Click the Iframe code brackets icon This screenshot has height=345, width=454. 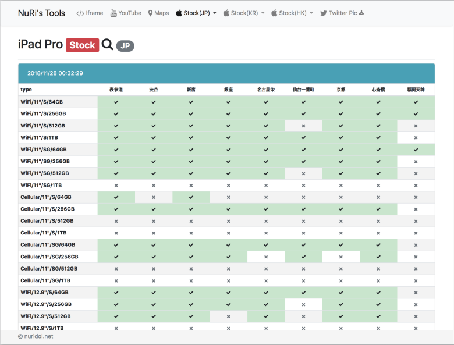point(80,13)
